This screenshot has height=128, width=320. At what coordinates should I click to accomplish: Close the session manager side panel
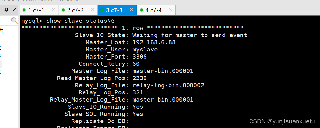point(14,10)
